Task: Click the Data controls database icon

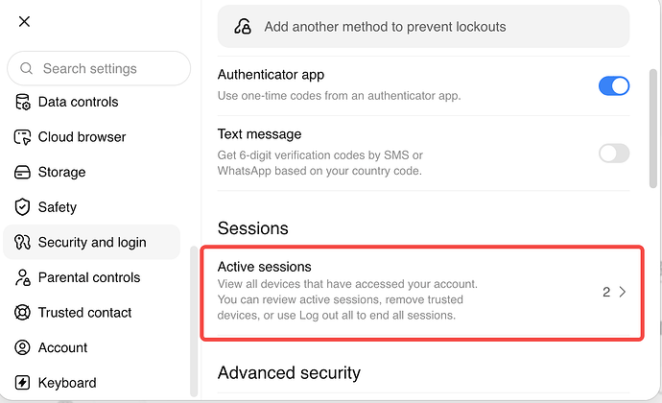Action: (22, 102)
